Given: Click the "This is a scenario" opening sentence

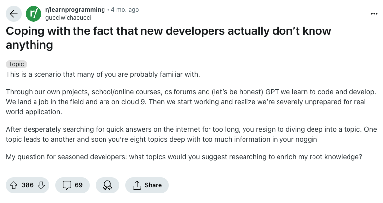Looking at the screenshot, I should (103, 74).
